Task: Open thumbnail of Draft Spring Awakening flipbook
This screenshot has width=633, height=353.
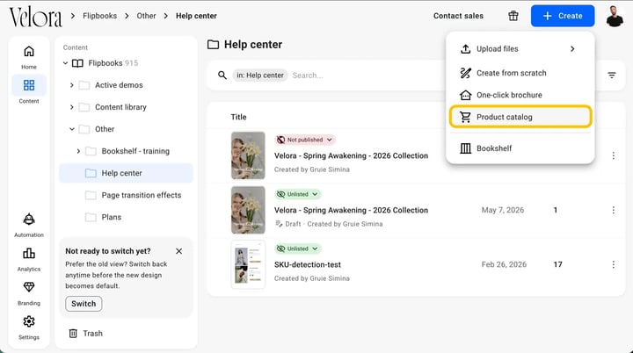Action: tap(248, 210)
